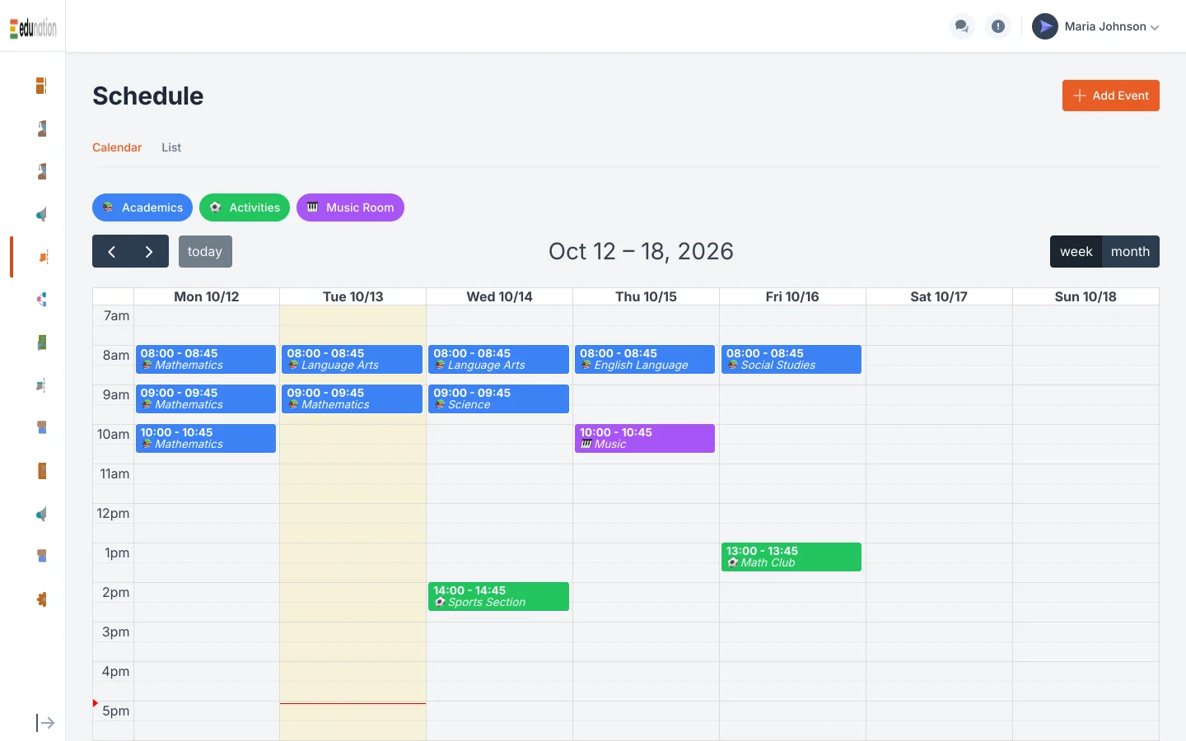Click the Oct 12 – 18, 2026 title
The image size is (1186, 741).
[641, 251]
